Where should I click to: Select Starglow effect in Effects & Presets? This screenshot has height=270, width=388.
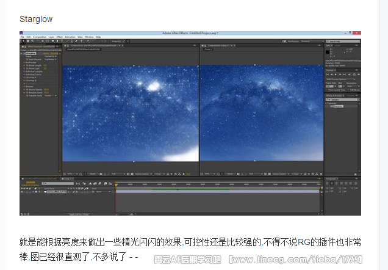339,106
